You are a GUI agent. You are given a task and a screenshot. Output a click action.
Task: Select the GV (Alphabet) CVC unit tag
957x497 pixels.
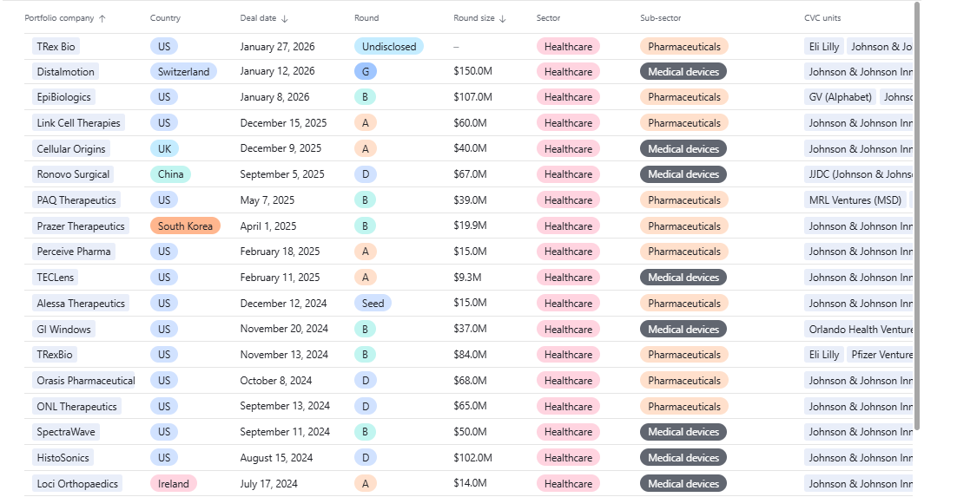(839, 97)
